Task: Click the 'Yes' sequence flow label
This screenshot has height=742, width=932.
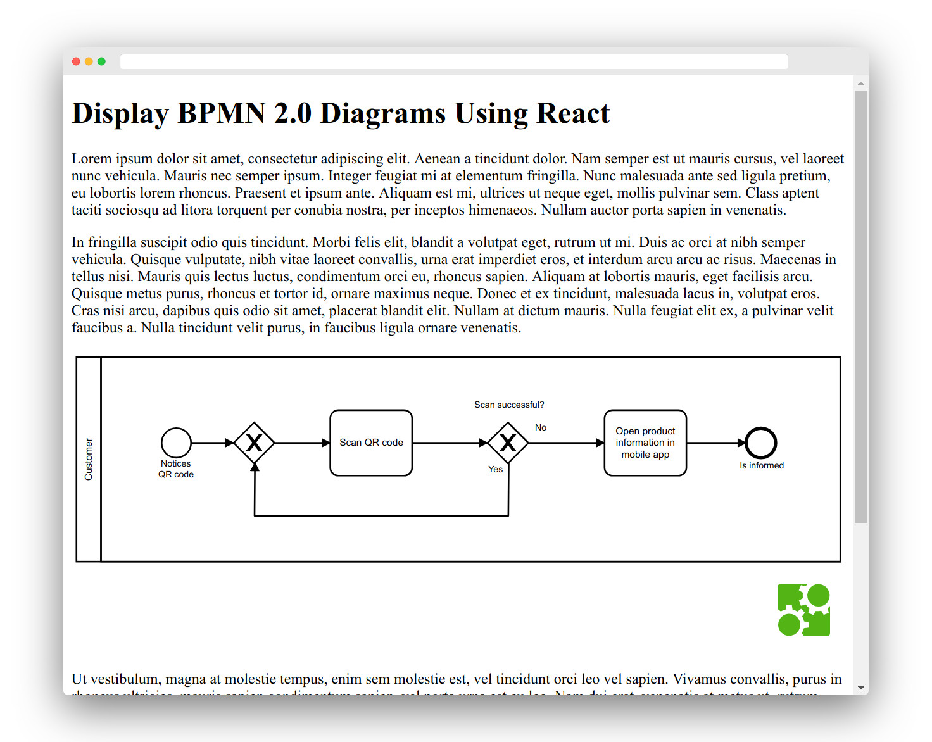Action: [x=495, y=469]
